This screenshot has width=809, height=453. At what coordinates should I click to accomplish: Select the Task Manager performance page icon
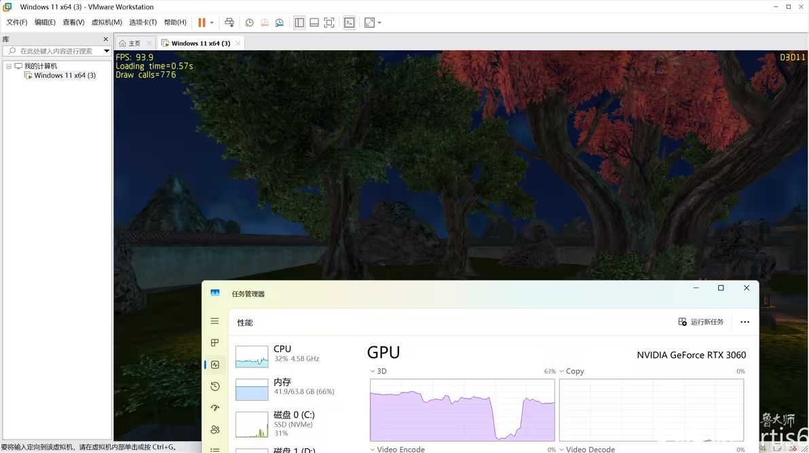click(215, 365)
